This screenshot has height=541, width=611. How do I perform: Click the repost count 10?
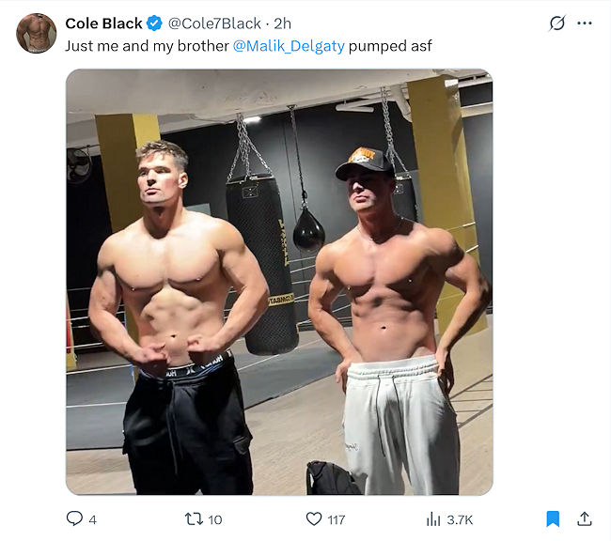(x=215, y=519)
